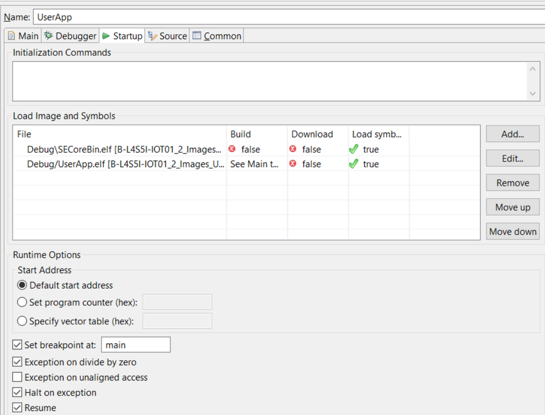
Task: Toggle the Halt on exception checkbox
Action: 17,393
